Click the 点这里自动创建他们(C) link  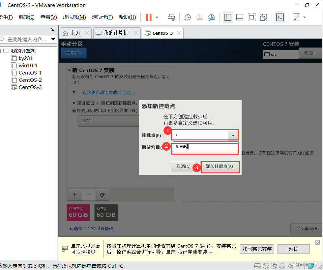point(109,93)
